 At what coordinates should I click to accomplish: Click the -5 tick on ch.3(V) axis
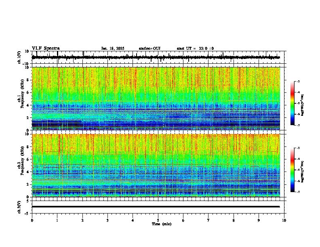click(x=27, y=214)
